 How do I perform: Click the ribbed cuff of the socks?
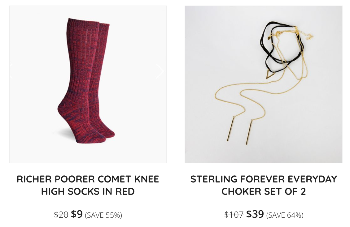88,24
